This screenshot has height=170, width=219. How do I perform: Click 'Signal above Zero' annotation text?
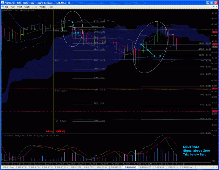(x=196, y=151)
